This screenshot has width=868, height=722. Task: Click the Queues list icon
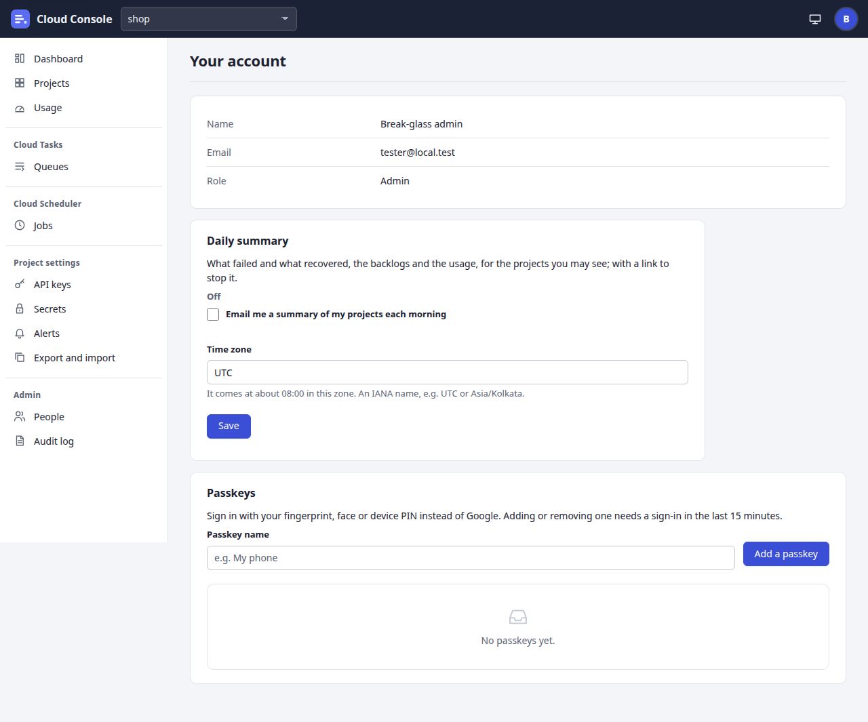(x=20, y=167)
